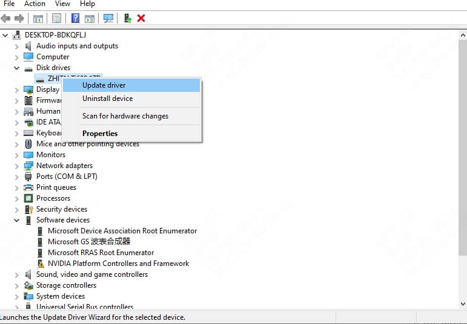The width and height of the screenshot is (467, 324).
Task: Expand the Computer category
Action: [x=17, y=57]
